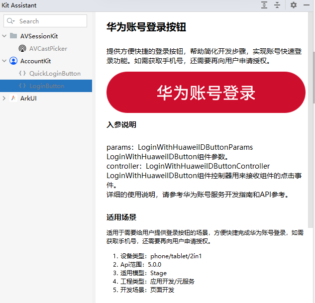
Task: Click the ArkUI logo icon
Action: (x=13, y=98)
